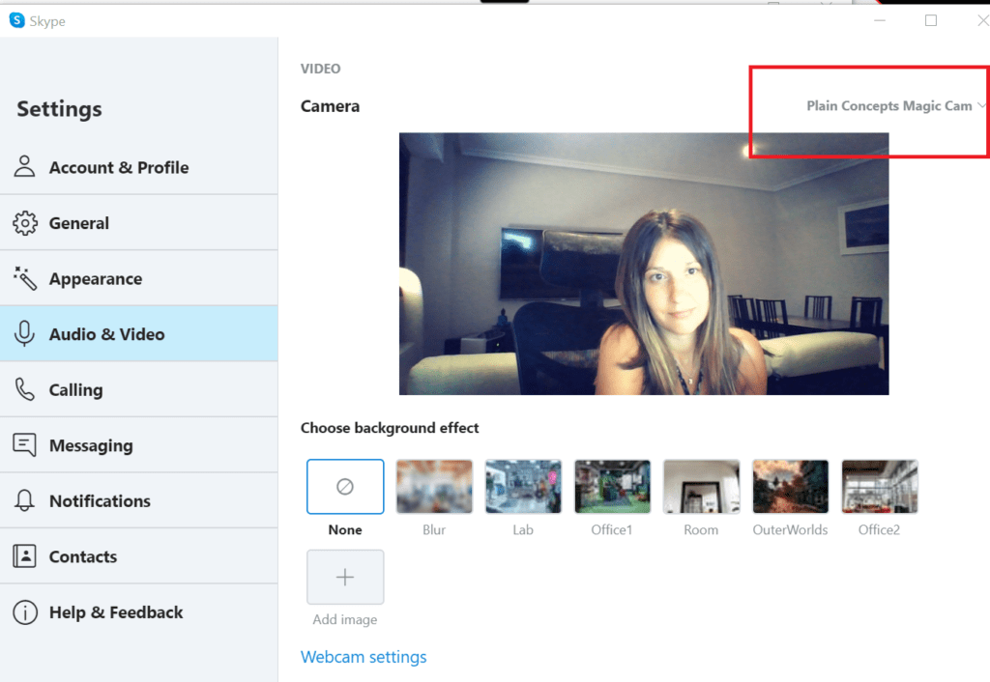Click the Add image button
This screenshot has height=682, width=990.
(345, 577)
